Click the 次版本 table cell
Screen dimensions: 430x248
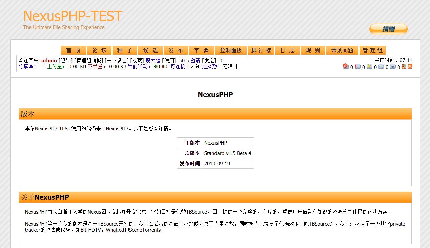point(190,153)
